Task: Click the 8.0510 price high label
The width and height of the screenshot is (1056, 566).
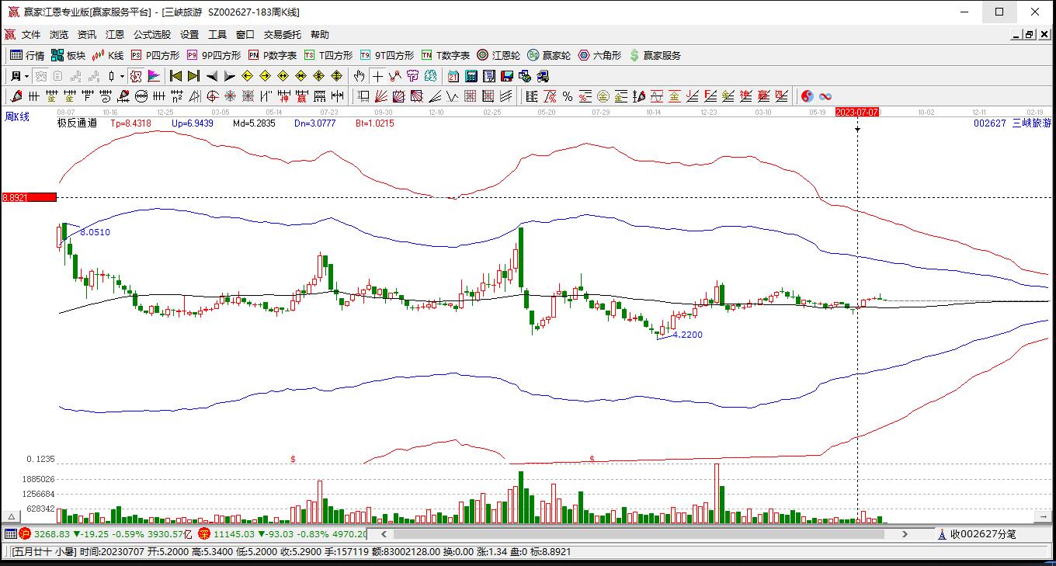Action: click(96, 232)
